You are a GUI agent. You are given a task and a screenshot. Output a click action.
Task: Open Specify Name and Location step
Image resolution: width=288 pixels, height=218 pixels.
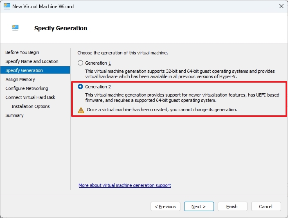32,61
